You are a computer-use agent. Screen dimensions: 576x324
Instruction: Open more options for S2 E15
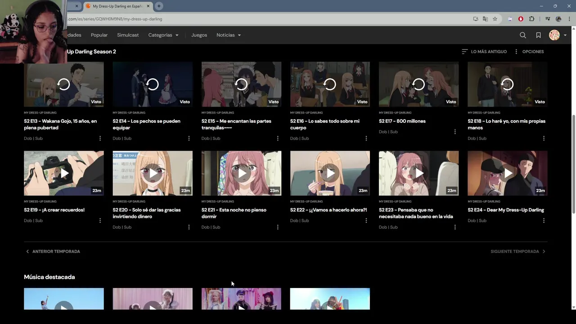pos(278,139)
